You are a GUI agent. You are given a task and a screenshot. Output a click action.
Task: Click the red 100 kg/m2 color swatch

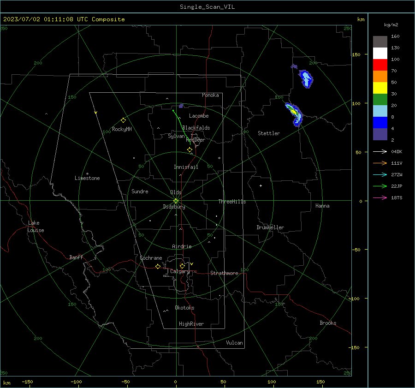380,65
